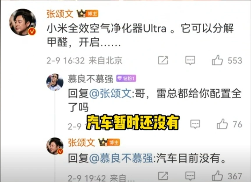Viewport: 251px width, 182px height.
Task: Click the 慕良不慕强 username
Action: click(x=91, y=79)
